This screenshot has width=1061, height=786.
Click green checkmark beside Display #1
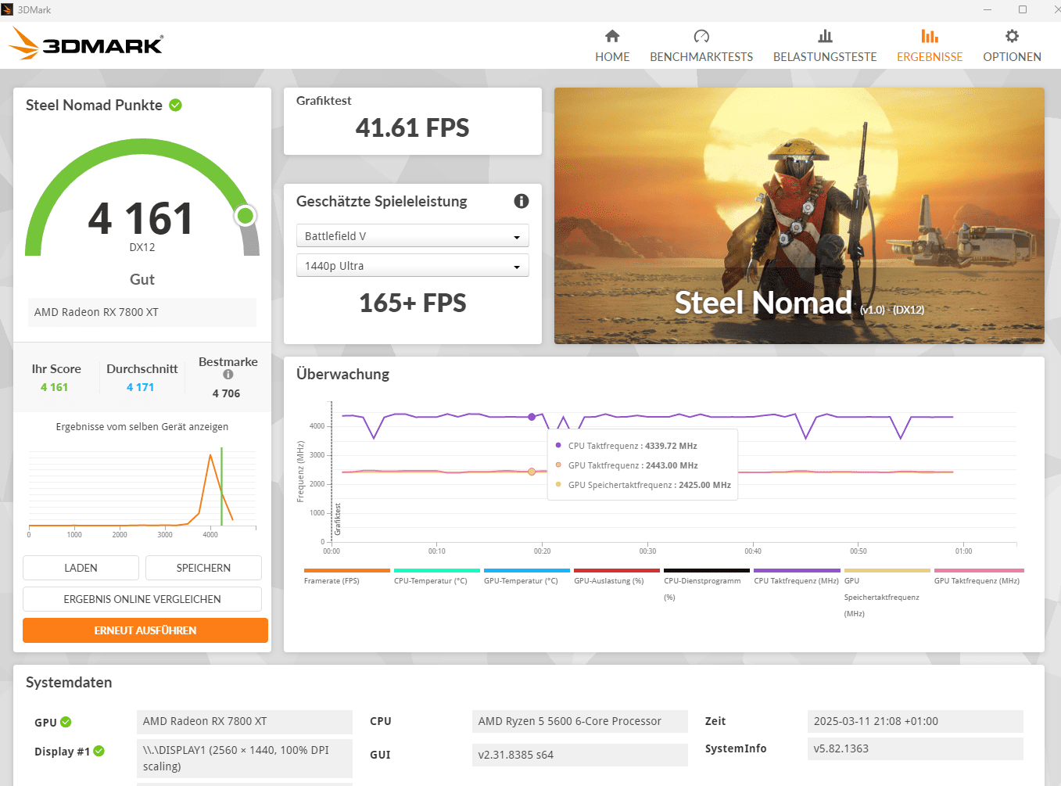[99, 751]
